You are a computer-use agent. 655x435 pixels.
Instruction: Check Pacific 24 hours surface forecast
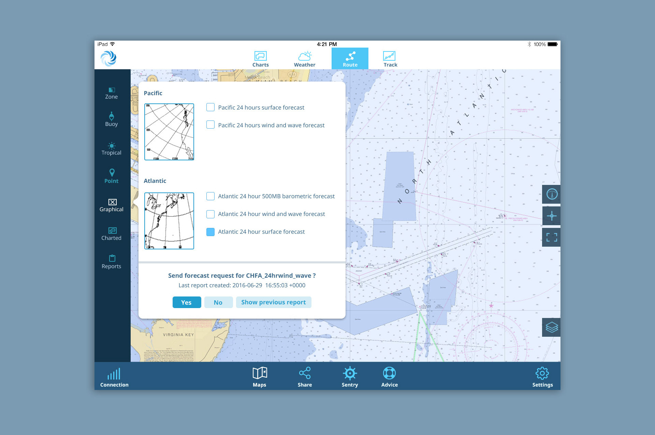click(210, 107)
